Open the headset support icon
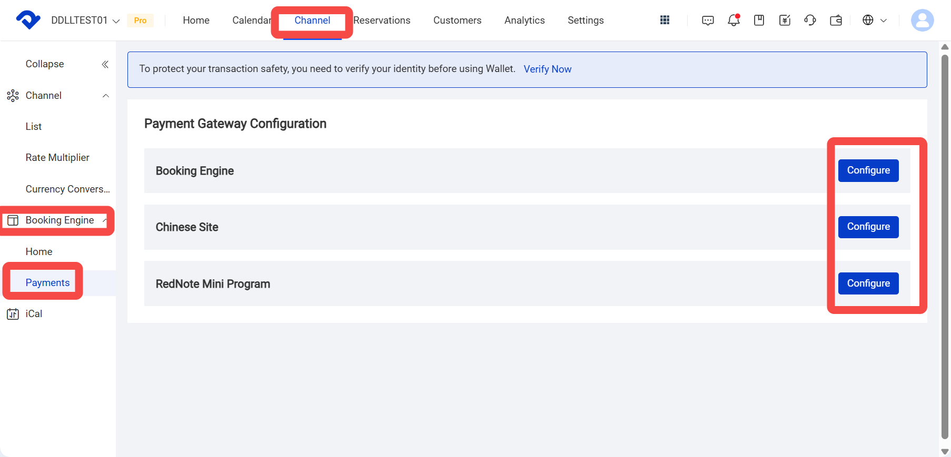The width and height of the screenshot is (951, 457). (810, 20)
